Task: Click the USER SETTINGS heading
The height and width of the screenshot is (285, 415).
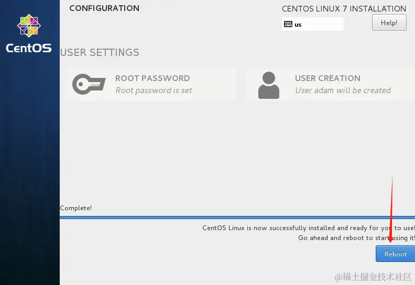Action: point(100,52)
